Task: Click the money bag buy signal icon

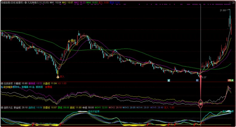Action: 57,72
